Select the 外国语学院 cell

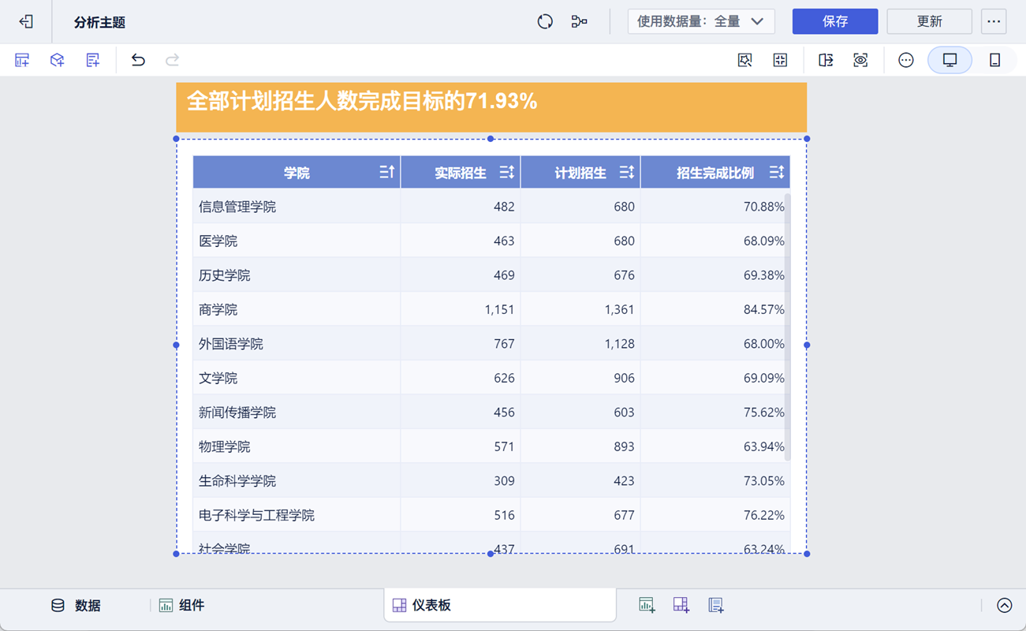click(x=297, y=344)
